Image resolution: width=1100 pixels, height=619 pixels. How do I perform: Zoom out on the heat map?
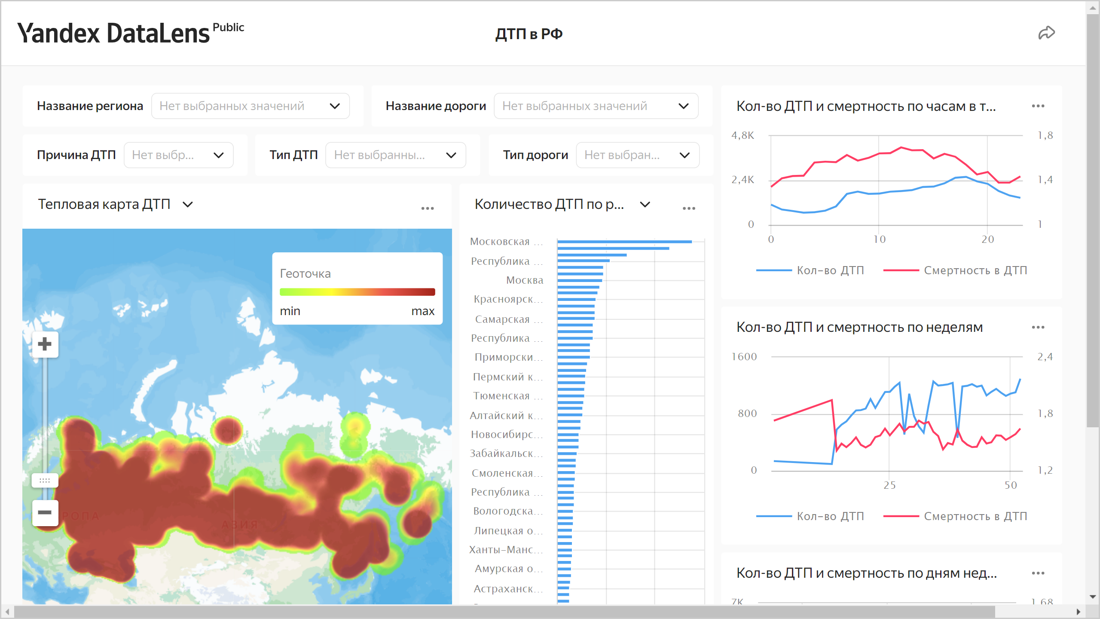pos(45,512)
